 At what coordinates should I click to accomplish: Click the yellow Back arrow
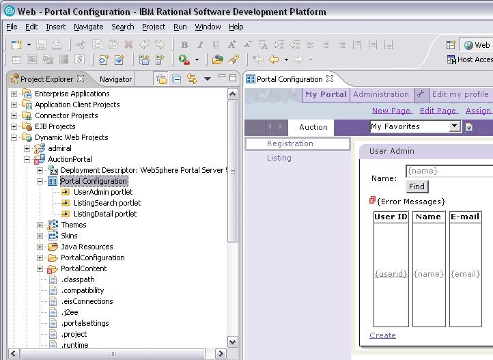(x=274, y=59)
